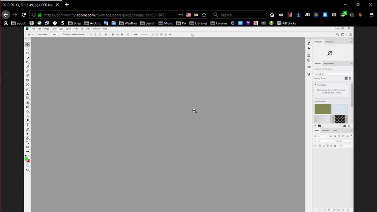
Task: Open the Actions panel play icon
Action: [309, 48]
